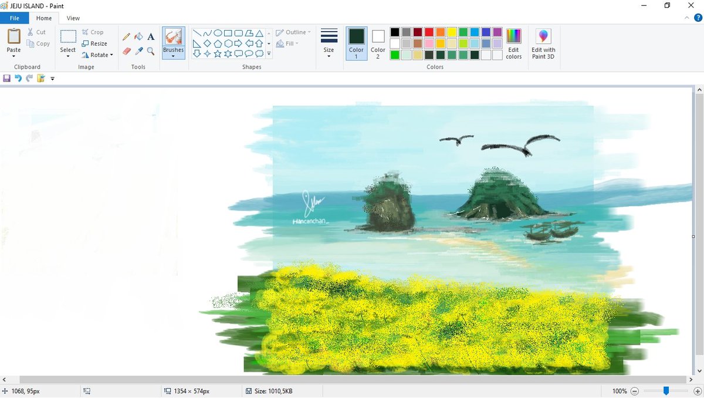Choose the Oval shape
704x398 pixels.
[218, 33]
